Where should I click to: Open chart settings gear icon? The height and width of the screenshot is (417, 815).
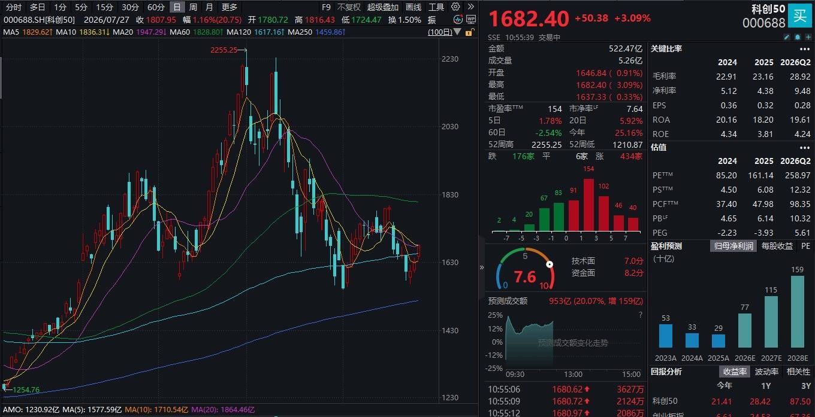(x=455, y=7)
